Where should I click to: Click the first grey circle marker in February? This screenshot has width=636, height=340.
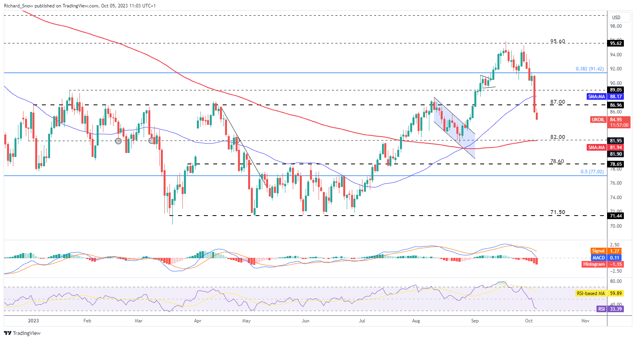pos(118,141)
